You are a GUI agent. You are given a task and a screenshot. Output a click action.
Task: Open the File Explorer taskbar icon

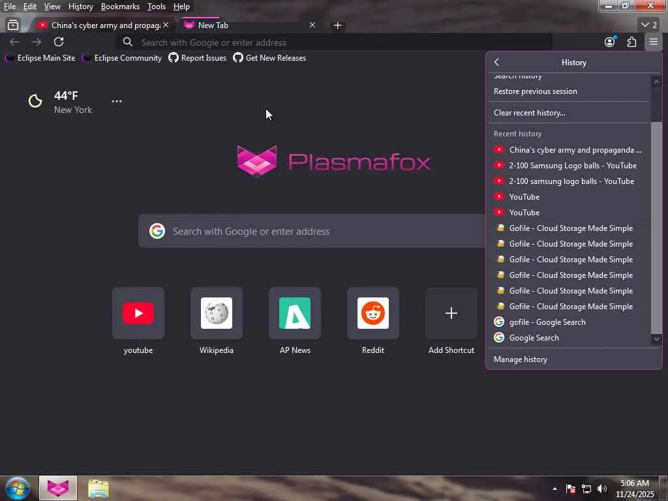point(99,489)
